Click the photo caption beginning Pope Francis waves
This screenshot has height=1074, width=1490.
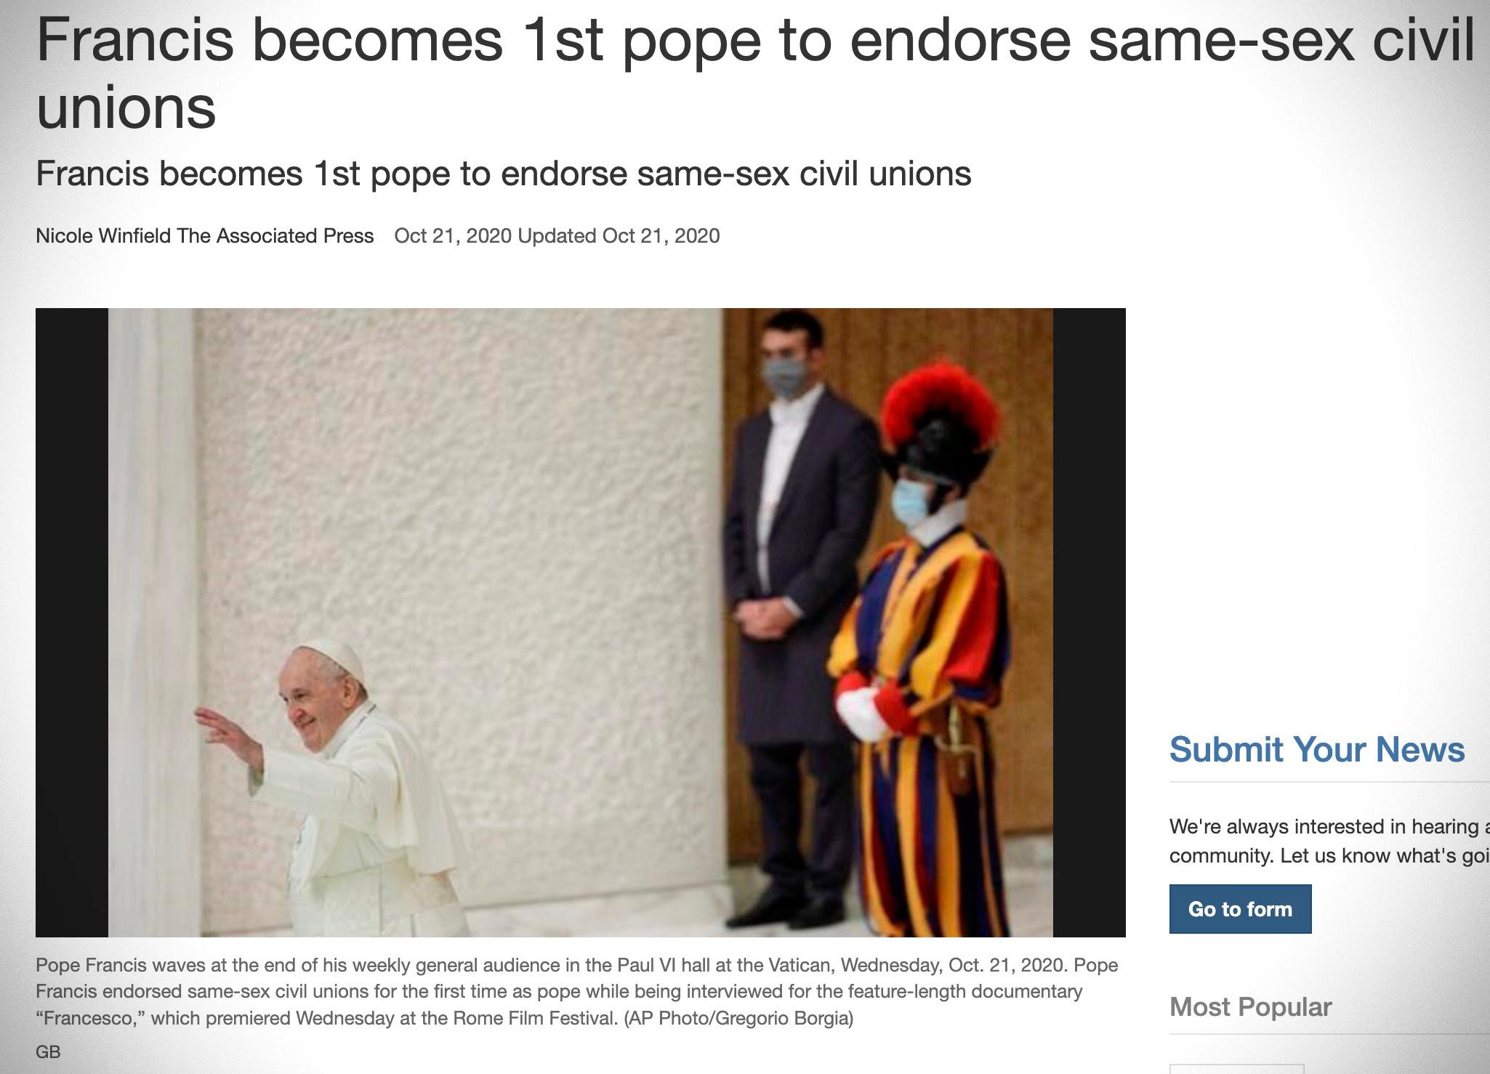[x=576, y=991]
